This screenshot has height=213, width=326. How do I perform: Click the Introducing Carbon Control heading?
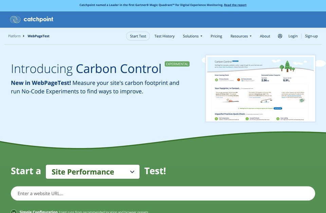click(86, 69)
